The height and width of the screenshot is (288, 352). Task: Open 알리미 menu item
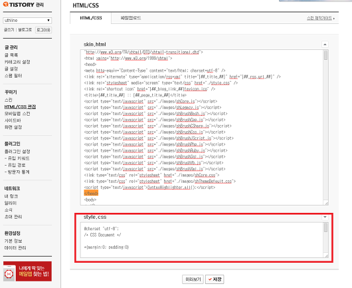tap(11, 203)
